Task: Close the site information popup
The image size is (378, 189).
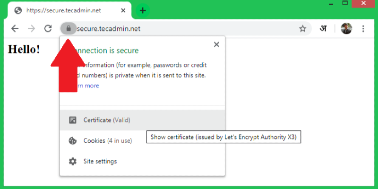Action: click(x=216, y=44)
